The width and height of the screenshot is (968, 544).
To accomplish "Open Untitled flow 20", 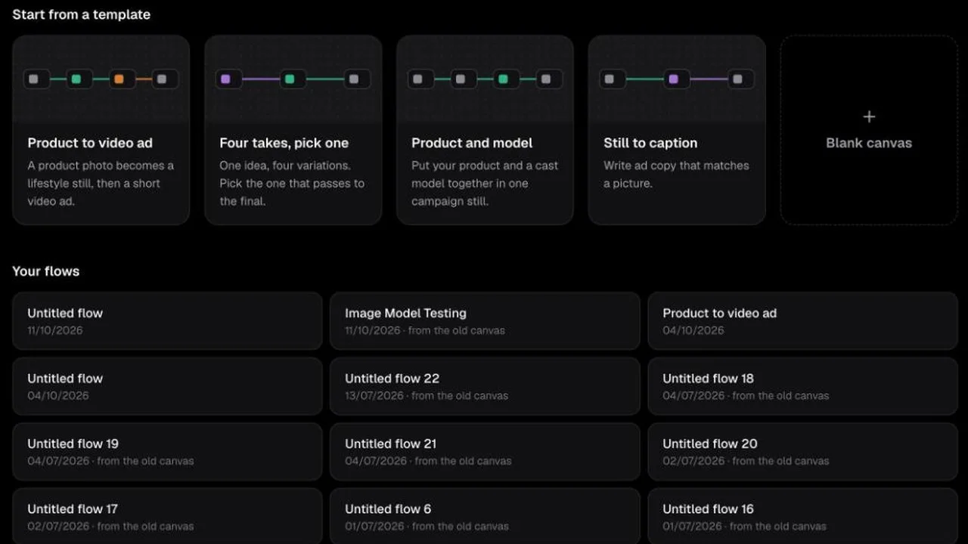I will click(802, 452).
